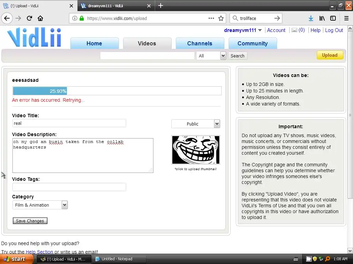This screenshot has height=264, width=353.
Task: Click the 1:08 AM taskbar clock
Action: pos(340,259)
